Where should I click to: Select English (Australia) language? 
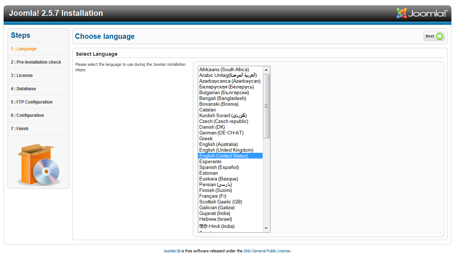(x=230, y=144)
